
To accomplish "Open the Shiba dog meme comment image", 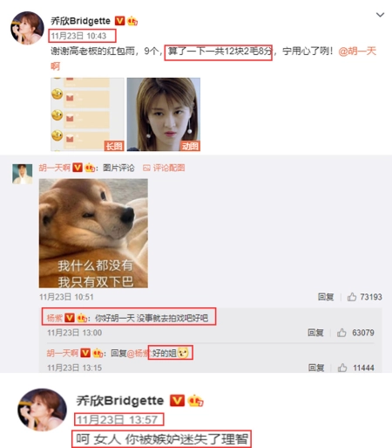I will click(x=93, y=233).
